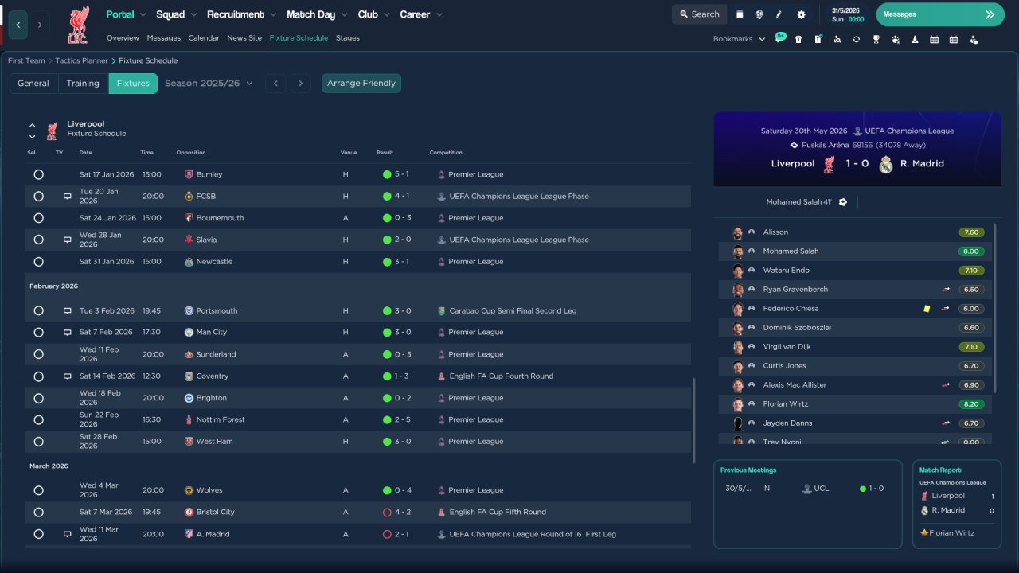Viewport: 1019px width, 573px height.
Task: Click the trophy icon in bookmarks bar
Action: coord(876,39)
